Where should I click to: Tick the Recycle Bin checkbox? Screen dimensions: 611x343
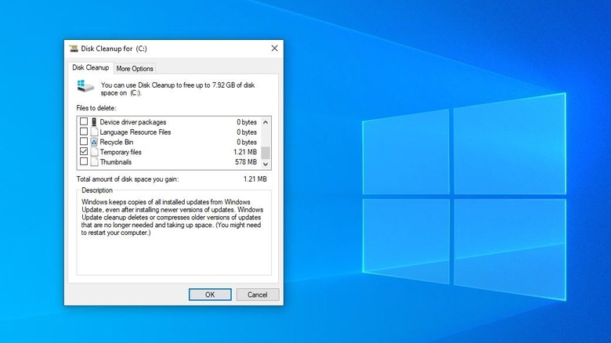click(x=84, y=143)
